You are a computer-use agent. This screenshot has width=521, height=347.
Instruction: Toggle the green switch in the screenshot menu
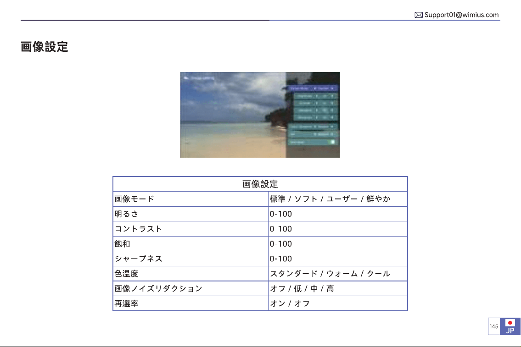point(332,142)
